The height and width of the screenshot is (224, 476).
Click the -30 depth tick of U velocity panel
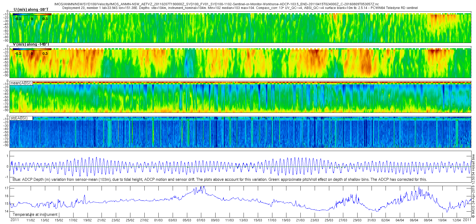click(x=6, y=21)
